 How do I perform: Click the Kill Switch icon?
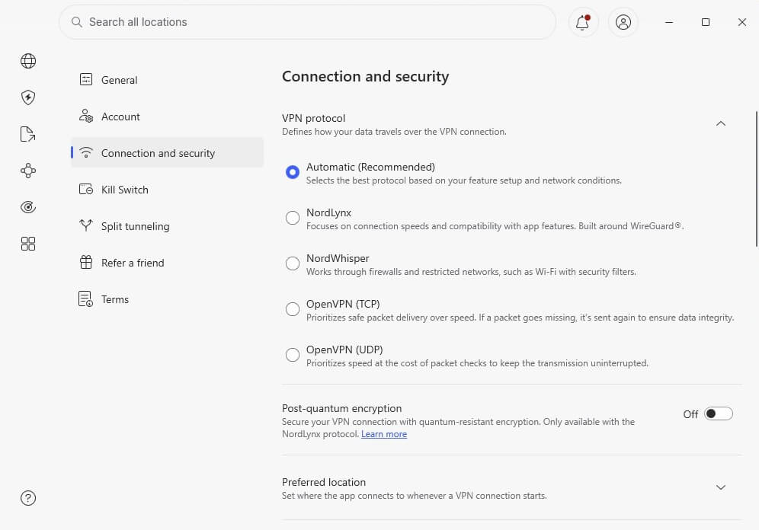coord(86,189)
